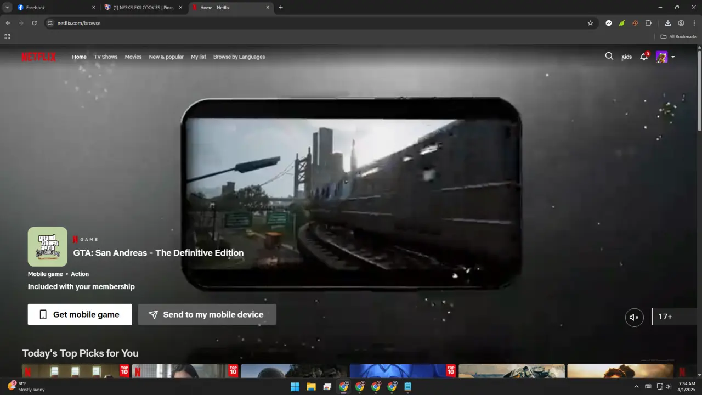The image size is (702, 395).
Task: Click the white round extension icon
Action: [608, 23]
